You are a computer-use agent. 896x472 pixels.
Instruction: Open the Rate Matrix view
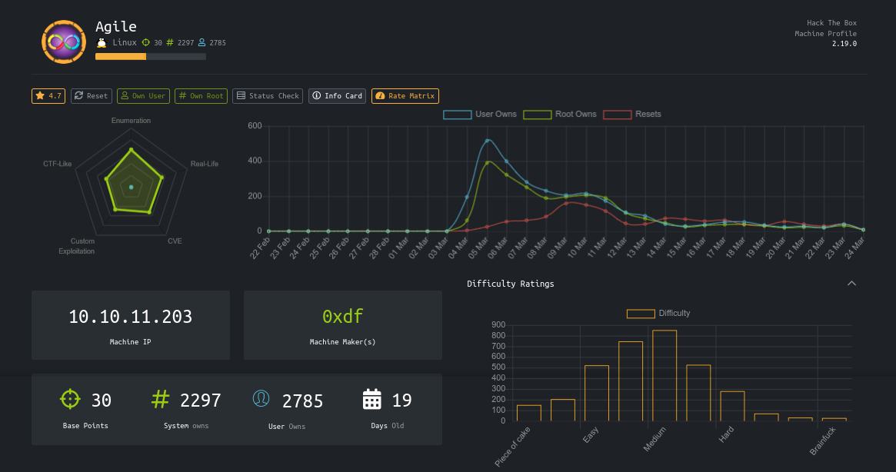coord(405,96)
